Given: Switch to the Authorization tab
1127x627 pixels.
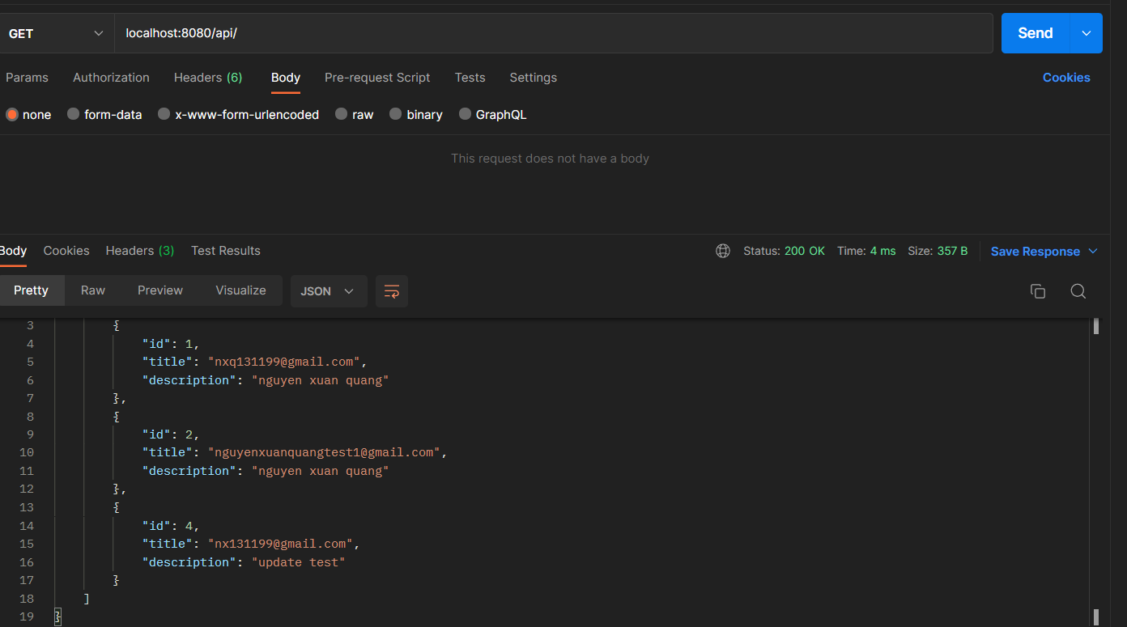Looking at the screenshot, I should [x=111, y=78].
